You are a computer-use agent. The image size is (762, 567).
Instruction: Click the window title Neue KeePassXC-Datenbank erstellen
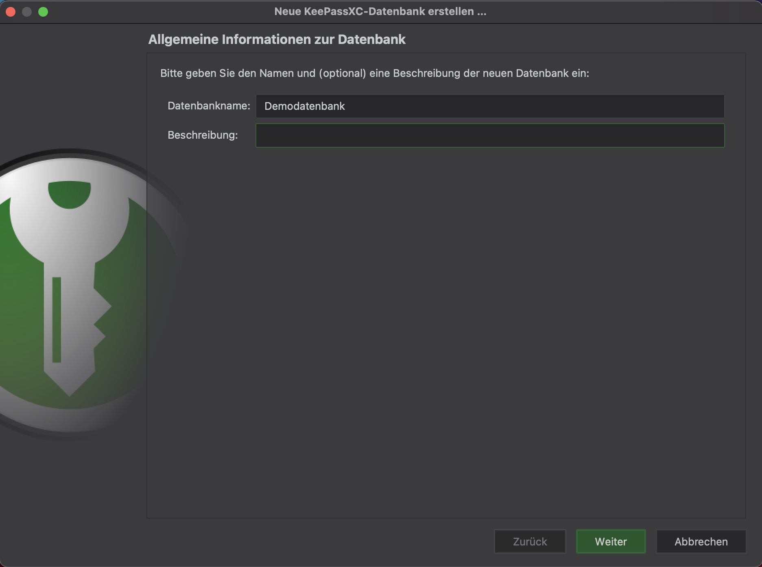(x=380, y=11)
